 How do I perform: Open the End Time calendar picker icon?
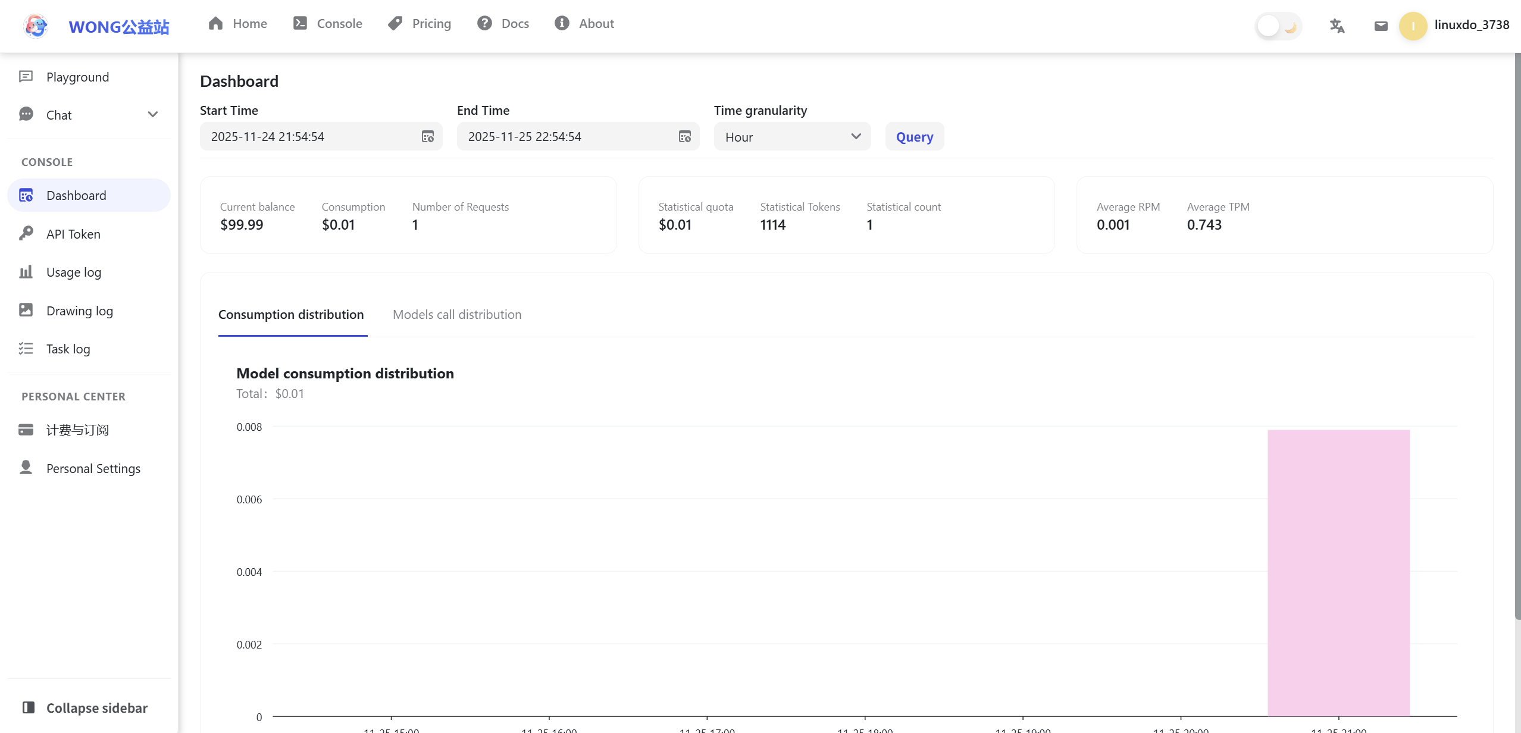pyautogui.click(x=684, y=137)
